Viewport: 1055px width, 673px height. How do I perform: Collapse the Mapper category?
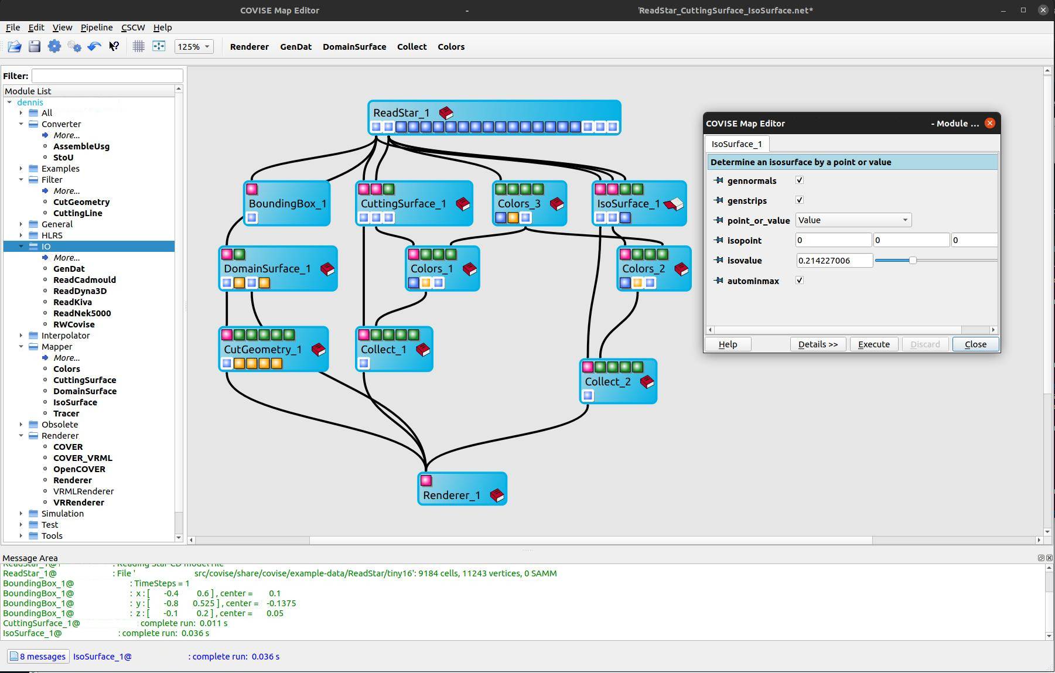click(x=21, y=347)
